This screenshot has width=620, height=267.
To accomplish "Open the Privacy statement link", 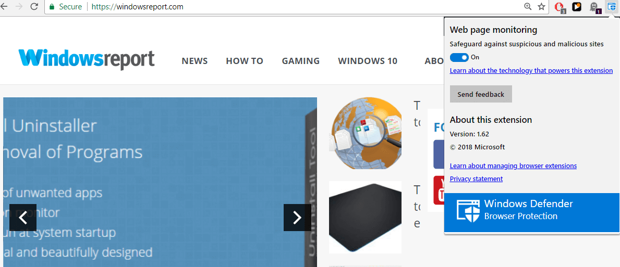I will tap(476, 179).
